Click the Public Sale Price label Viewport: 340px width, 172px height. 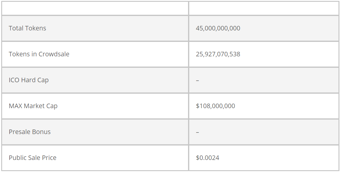[32, 158]
